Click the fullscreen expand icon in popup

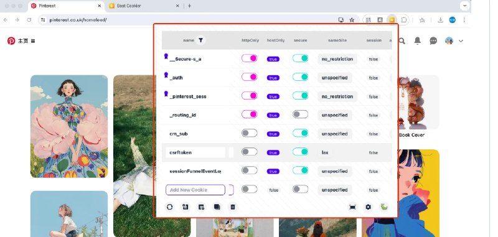click(352, 207)
